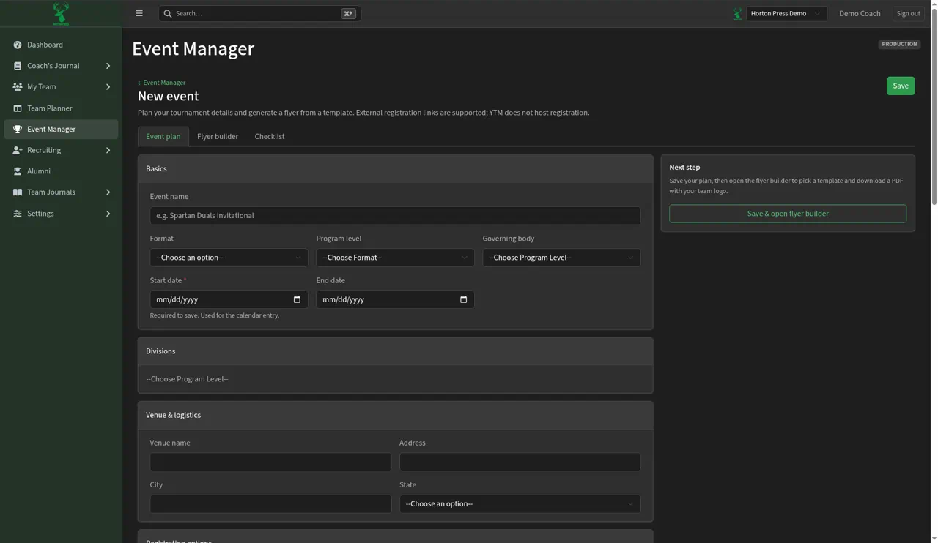Click the My Team people icon
The image size is (938, 543).
tap(18, 87)
